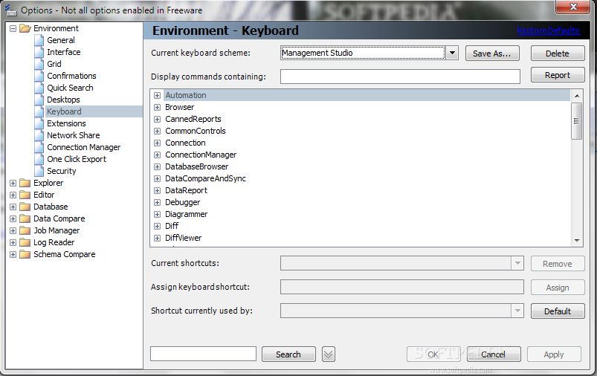Click the Assign keyboard shortcut field
The height and width of the screenshot is (376, 597).
[402, 287]
